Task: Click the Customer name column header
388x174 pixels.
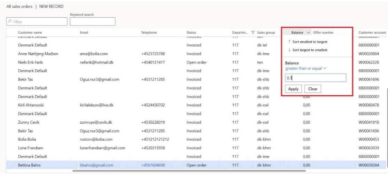Action: pos(30,33)
